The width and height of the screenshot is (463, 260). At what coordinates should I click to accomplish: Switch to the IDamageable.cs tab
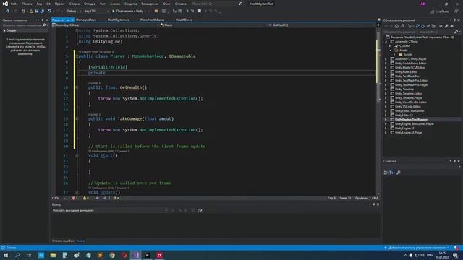86,19
